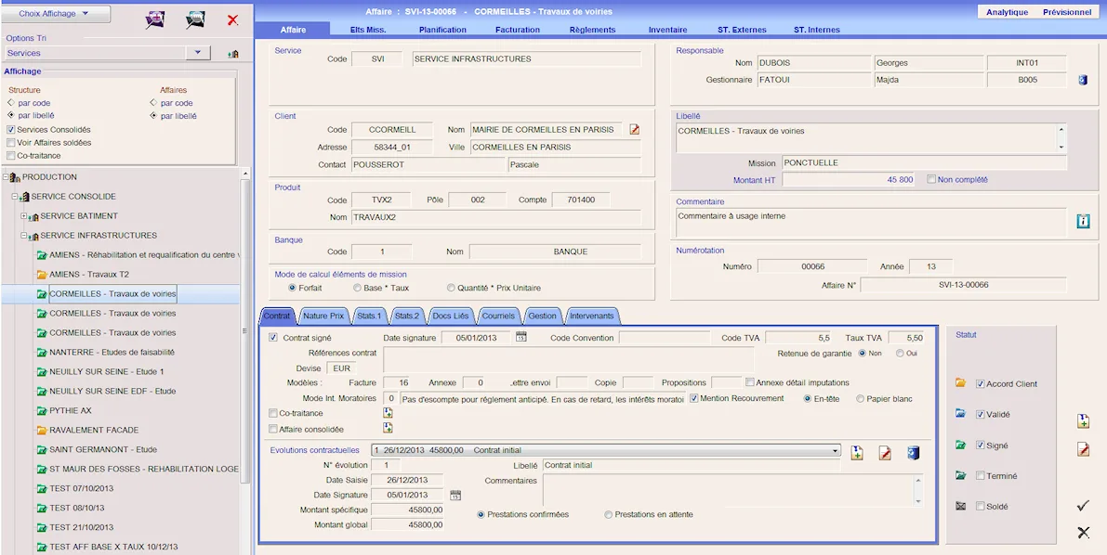Open calendar in Evolutions Date Signature row

[455, 495]
